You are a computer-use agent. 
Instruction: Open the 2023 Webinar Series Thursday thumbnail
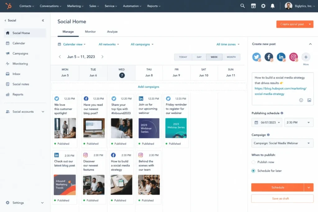(x=149, y=128)
